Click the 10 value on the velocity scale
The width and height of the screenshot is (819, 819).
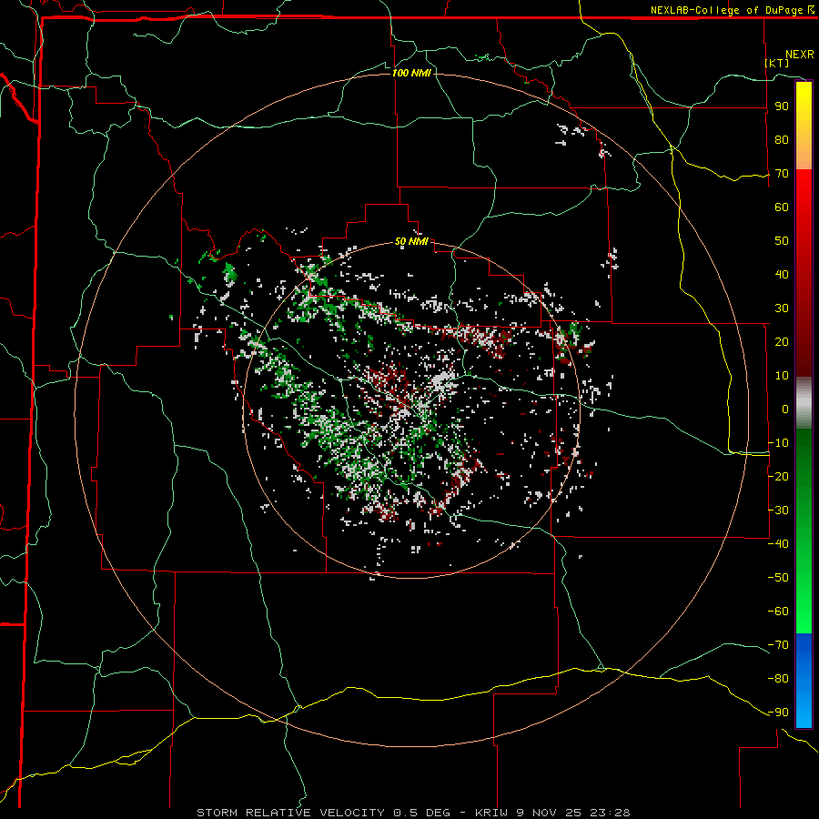(782, 376)
